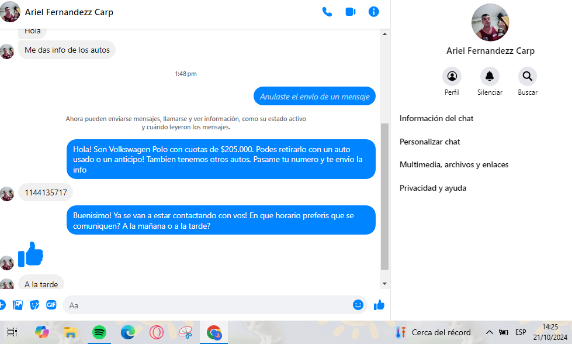Click the 'Buenisimo! Ya se van' message bubble
The width and height of the screenshot is (572, 344).
[221, 220]
